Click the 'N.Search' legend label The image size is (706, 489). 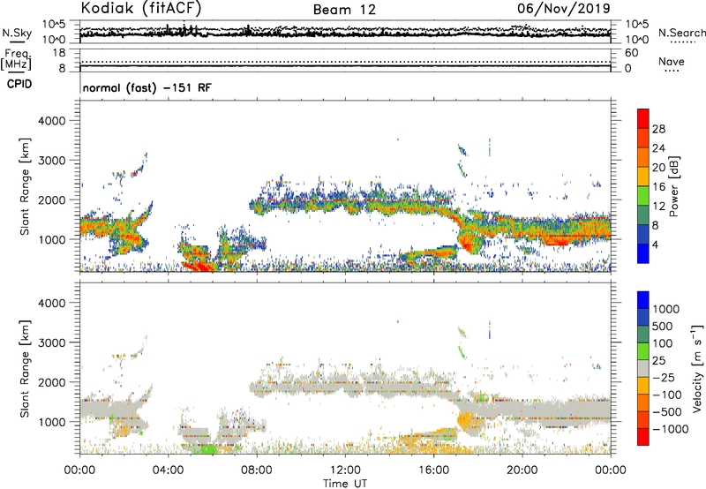[682, 33]
